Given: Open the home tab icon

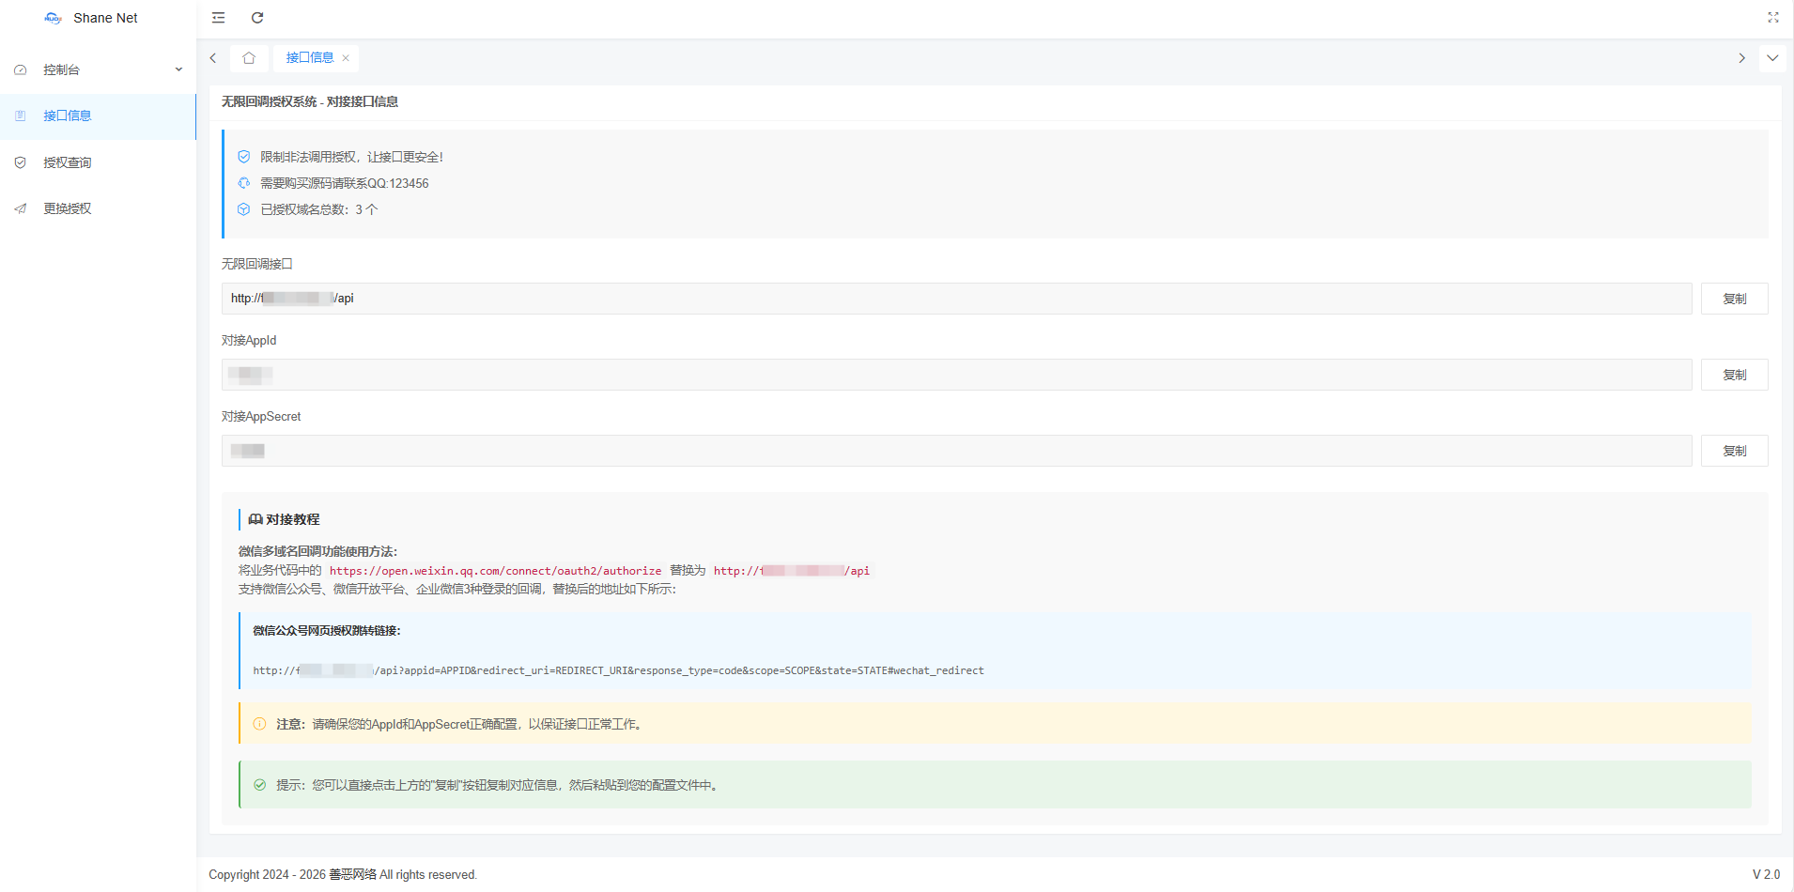Looking at the screenshot, I should pos(249,58).
